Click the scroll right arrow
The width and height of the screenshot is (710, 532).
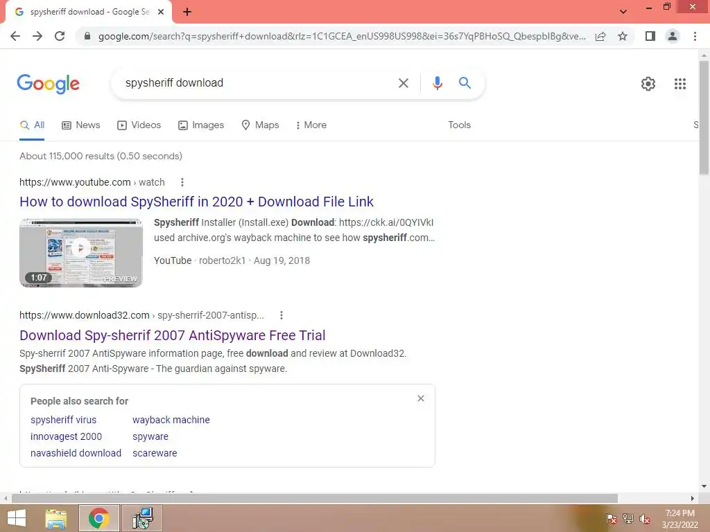(x=693, y=498)
